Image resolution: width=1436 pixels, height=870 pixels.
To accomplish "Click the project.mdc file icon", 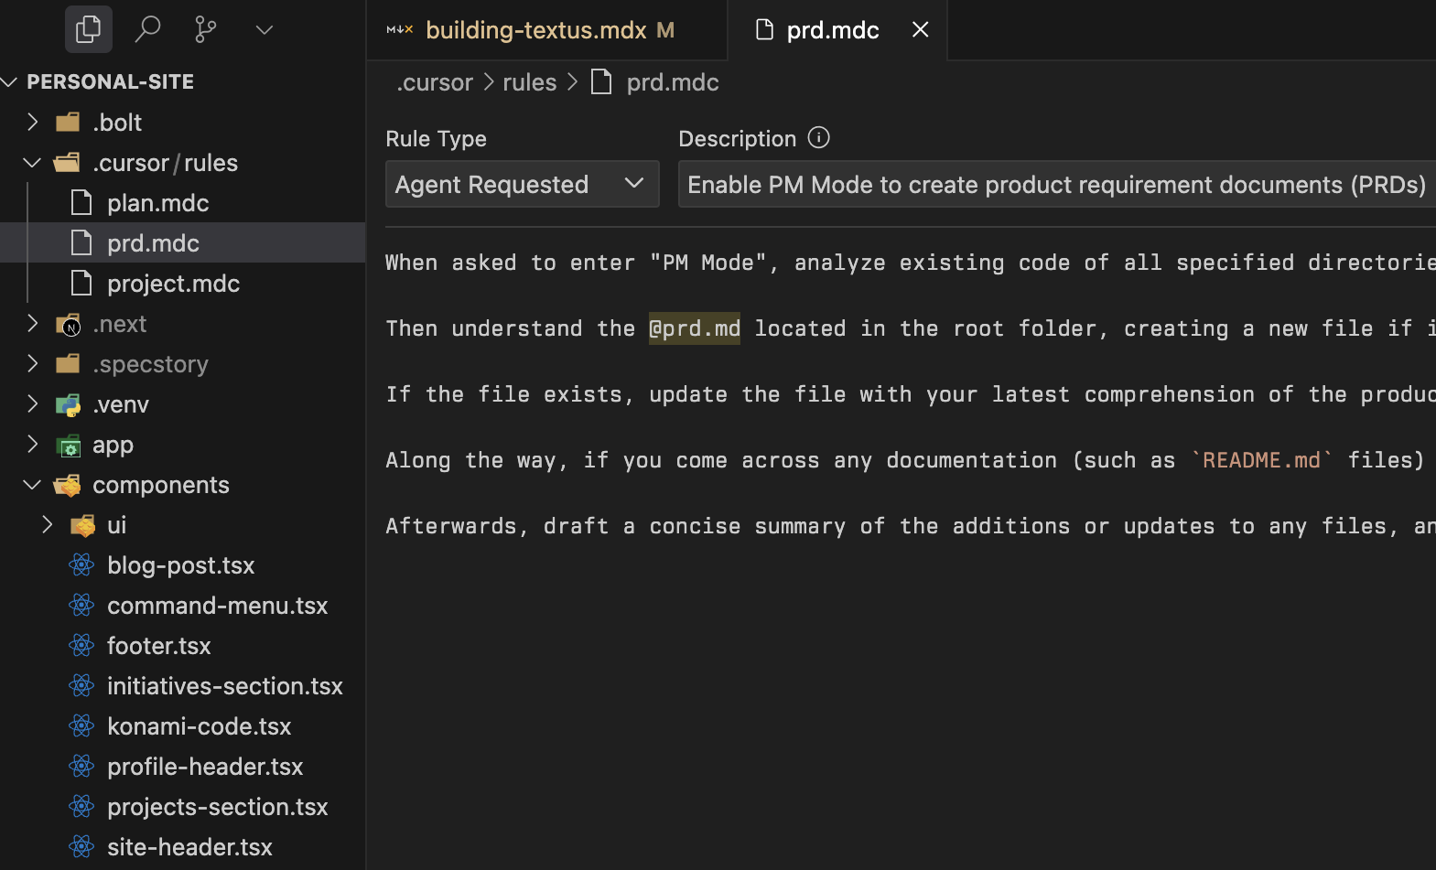I will 81,283.
